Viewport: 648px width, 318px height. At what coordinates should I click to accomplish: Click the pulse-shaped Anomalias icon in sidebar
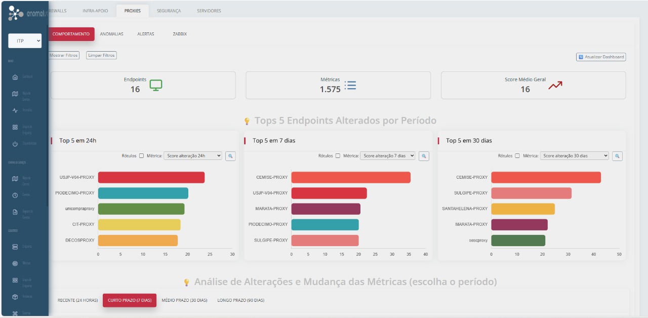click(x=15, y=110)
